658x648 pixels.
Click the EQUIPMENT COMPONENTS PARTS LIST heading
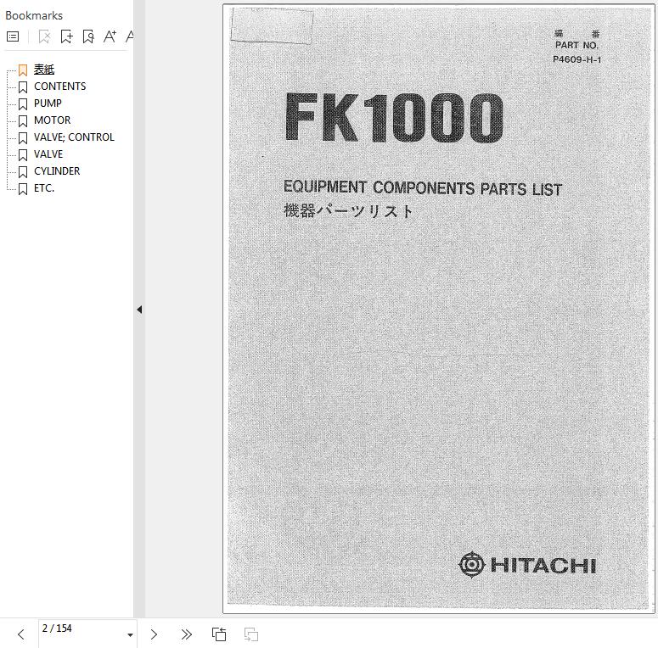tap(423, 187)
